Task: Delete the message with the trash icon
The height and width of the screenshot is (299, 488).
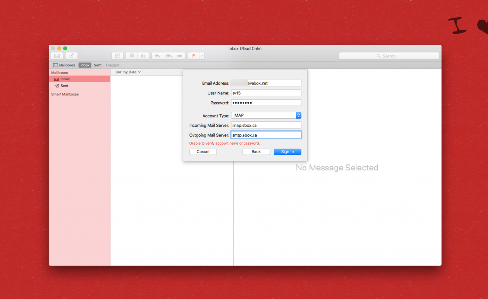Action: click(132, 56)
